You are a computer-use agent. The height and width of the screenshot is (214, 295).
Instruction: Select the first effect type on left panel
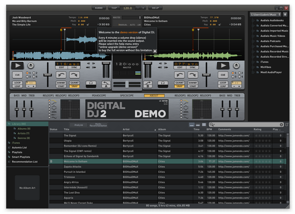(x=50, y=101)
